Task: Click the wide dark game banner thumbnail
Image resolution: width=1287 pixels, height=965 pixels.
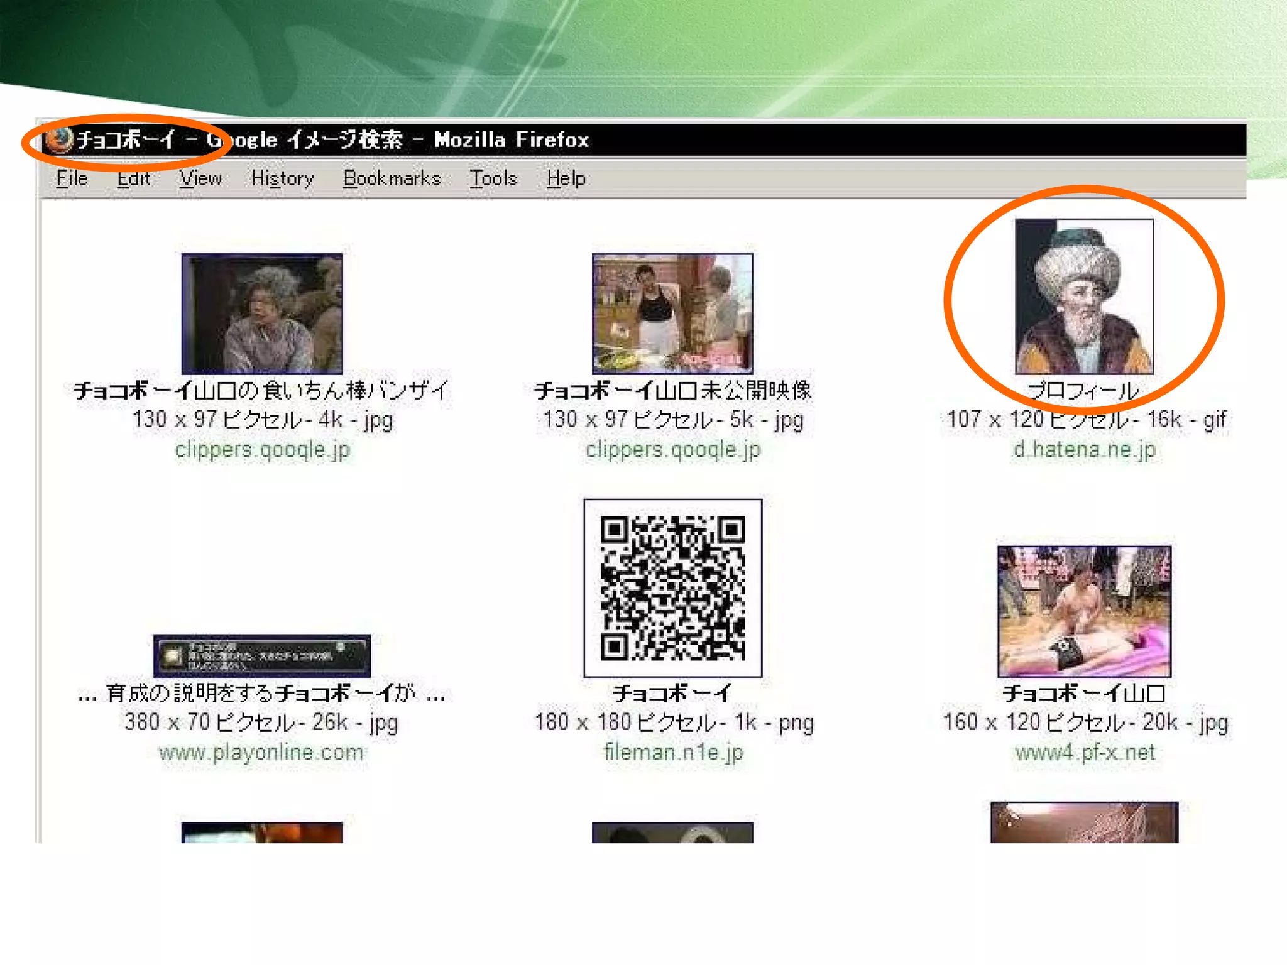Action: 262,655
